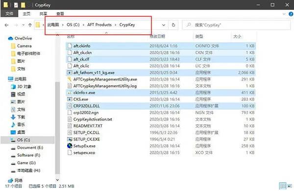The width and height of the screenshot is (294, 191).
Task: Click the search CrypKey input box
Action: point(237,25)
